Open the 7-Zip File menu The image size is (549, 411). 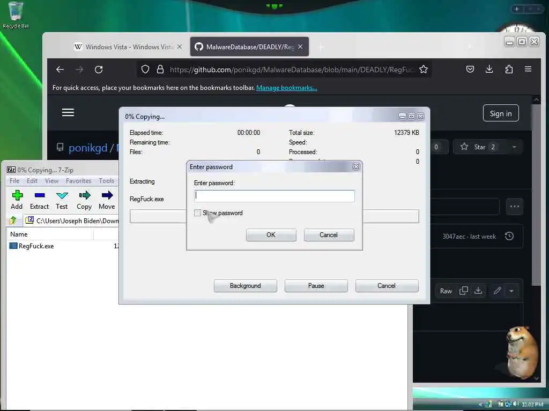(14, 181)
